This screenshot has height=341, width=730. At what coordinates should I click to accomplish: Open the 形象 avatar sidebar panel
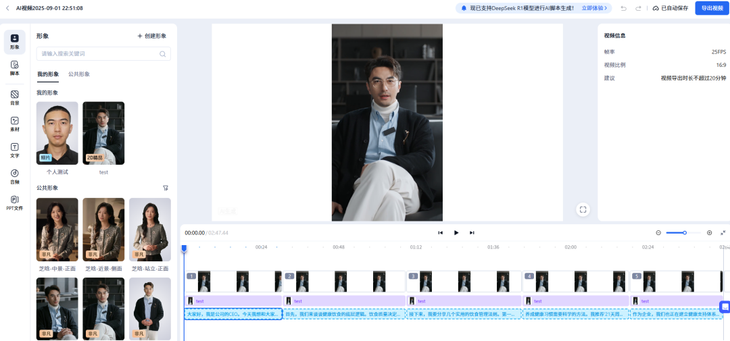point(14,42)
